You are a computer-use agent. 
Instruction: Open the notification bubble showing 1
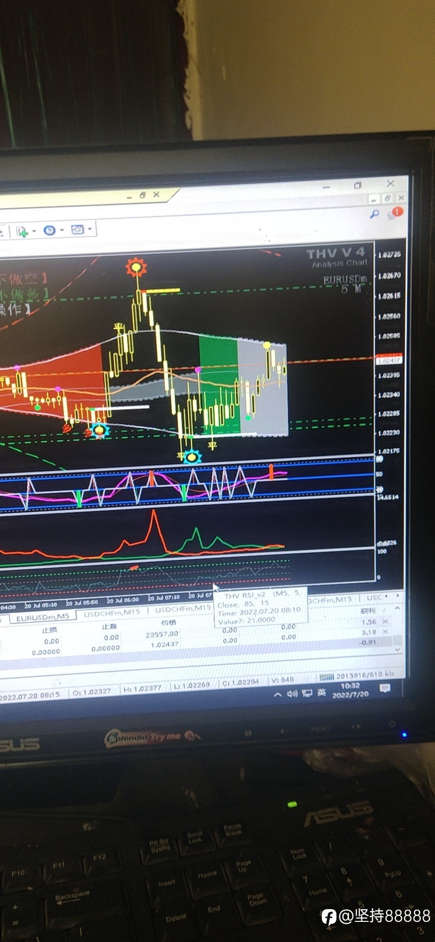click(395, 213)
